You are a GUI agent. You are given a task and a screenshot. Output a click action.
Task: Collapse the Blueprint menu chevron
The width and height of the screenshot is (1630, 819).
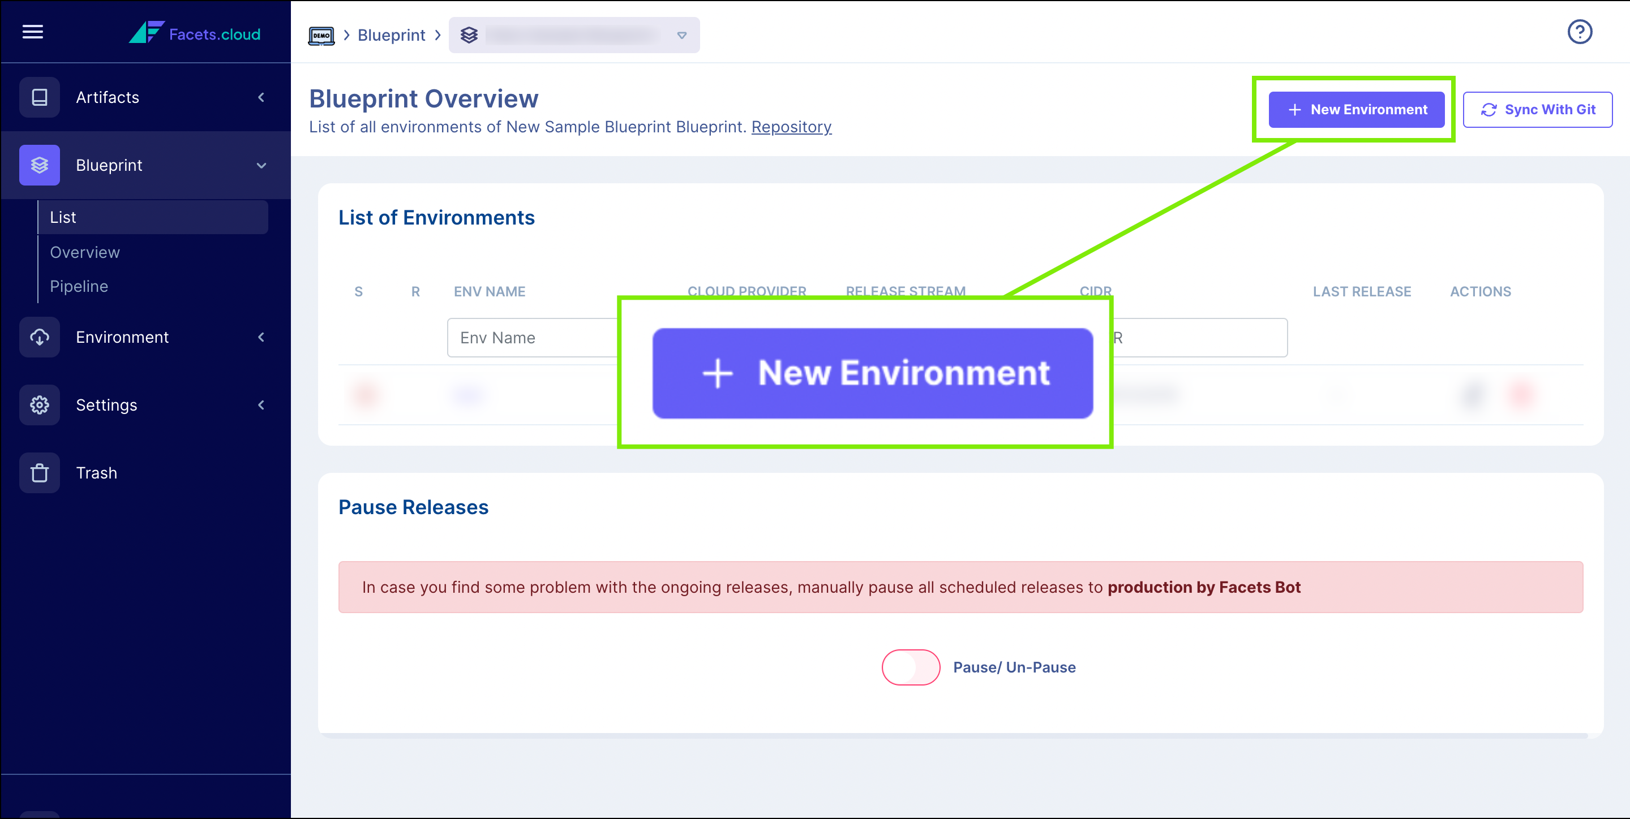pos(261,166)
